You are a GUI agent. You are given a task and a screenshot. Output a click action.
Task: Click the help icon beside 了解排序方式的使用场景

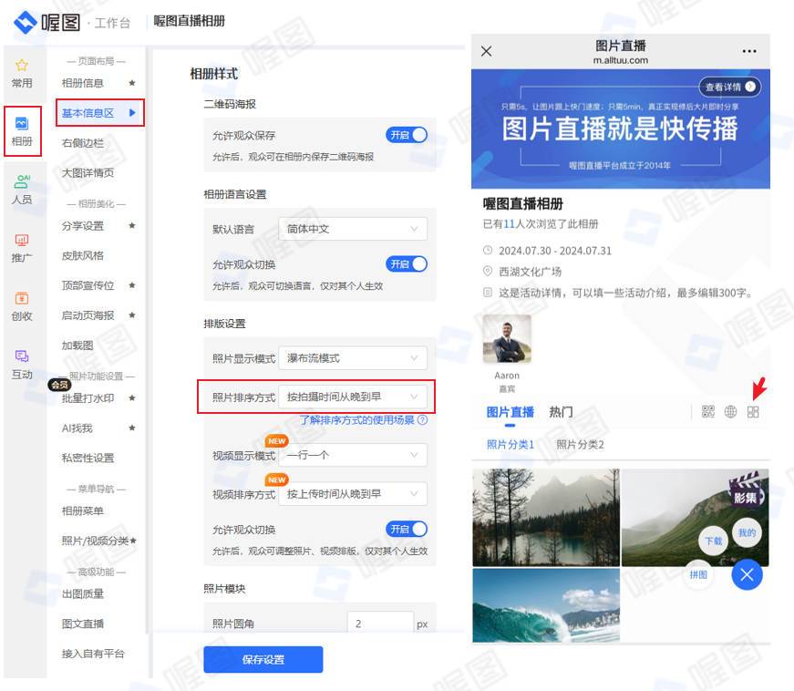point(422,420)
